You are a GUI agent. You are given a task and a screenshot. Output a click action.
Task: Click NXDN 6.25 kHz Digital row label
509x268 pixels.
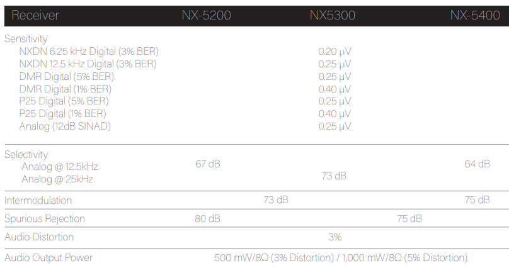89,52
